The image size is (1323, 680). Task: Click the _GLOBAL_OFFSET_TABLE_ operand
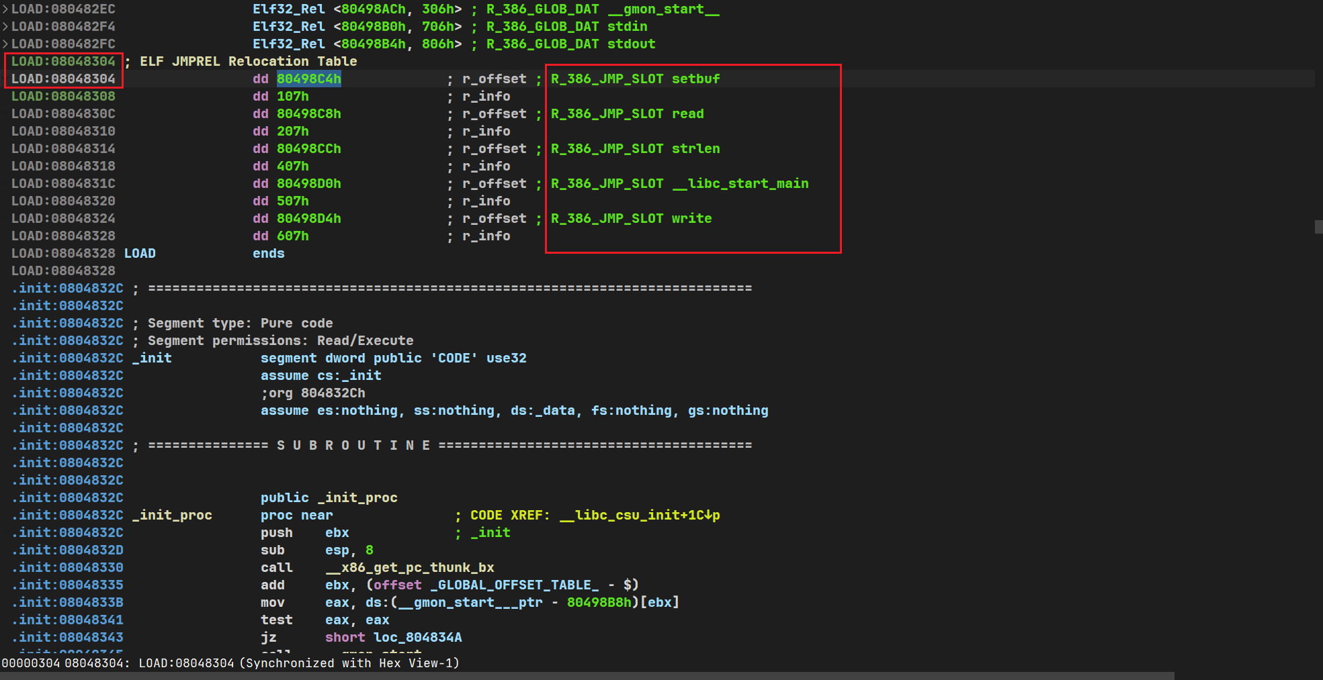point(514,585)
